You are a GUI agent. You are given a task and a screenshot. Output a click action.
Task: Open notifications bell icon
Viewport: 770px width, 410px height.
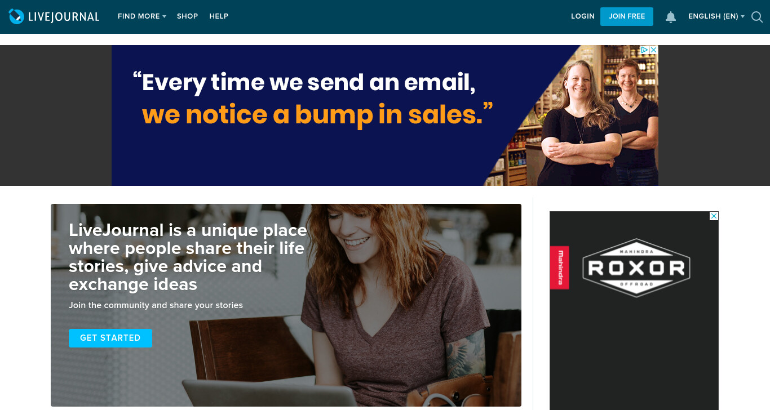671,17
